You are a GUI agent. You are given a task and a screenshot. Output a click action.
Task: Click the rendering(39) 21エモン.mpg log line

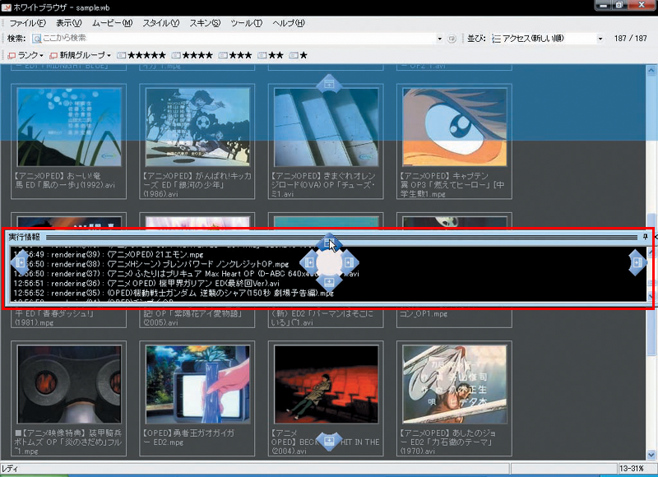(109, 255)
